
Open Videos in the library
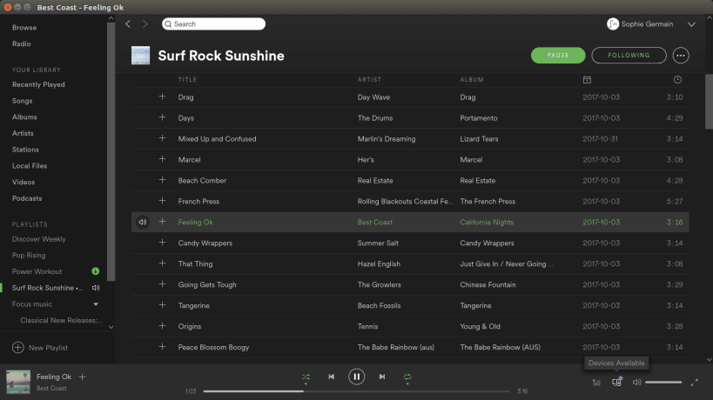(x=24, y=182)
